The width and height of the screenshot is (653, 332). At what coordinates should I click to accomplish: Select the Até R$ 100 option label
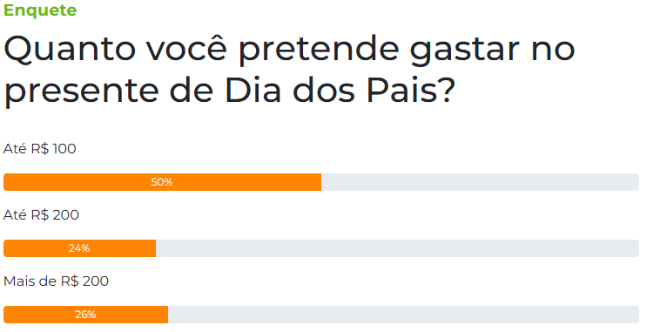tap(39, 149)
